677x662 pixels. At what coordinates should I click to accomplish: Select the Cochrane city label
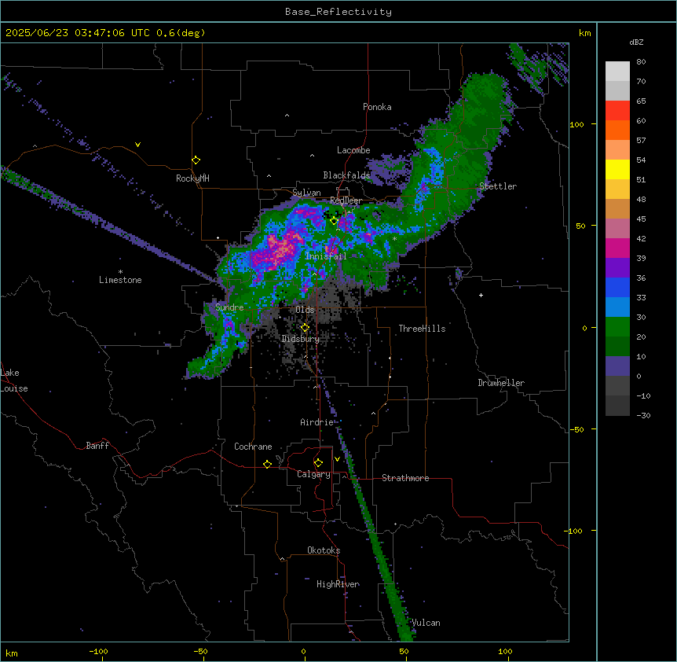coord(253,447)
